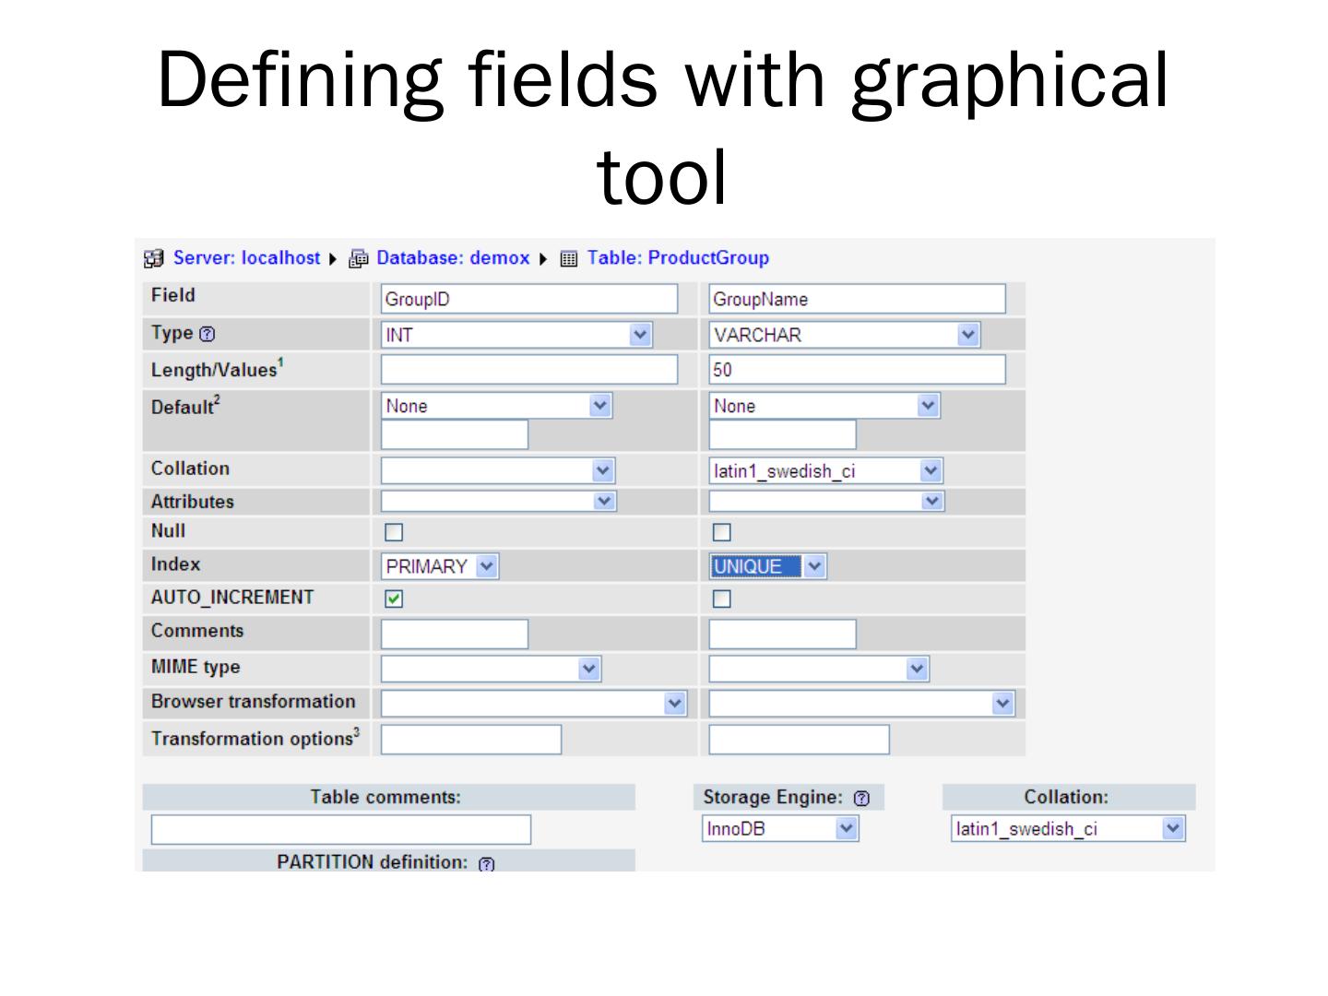Open the PARTITION definition help icon
Viewport: 1328px width, 996px height.
coord(487,864)
